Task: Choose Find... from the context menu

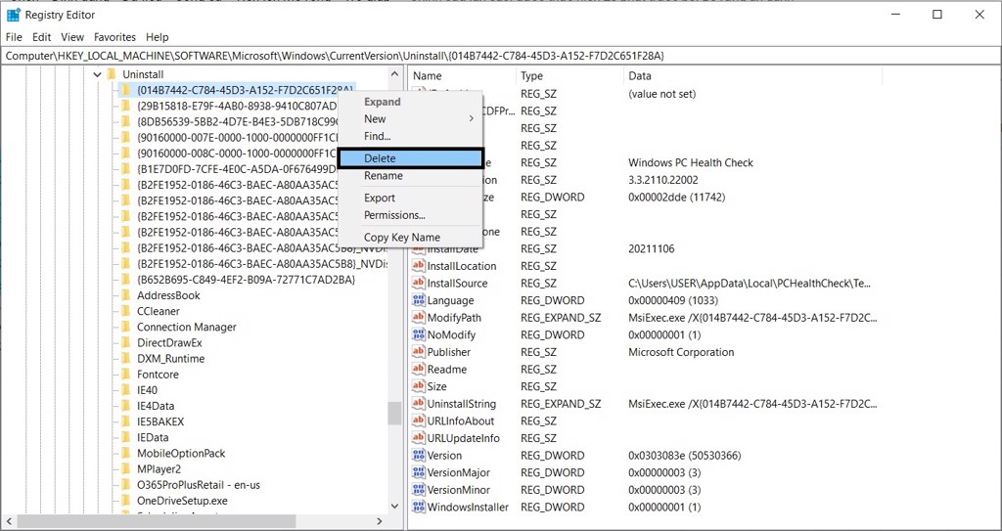Action: click(410, 136)
